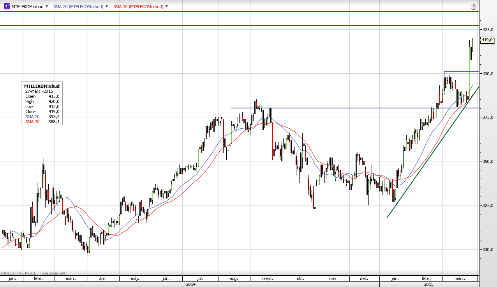The height and width of the screenshot is (287, 497).
Task: Click the dec. month label
Action: point(364,279)
